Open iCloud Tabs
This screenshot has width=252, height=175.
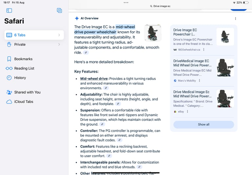[24, 102]
